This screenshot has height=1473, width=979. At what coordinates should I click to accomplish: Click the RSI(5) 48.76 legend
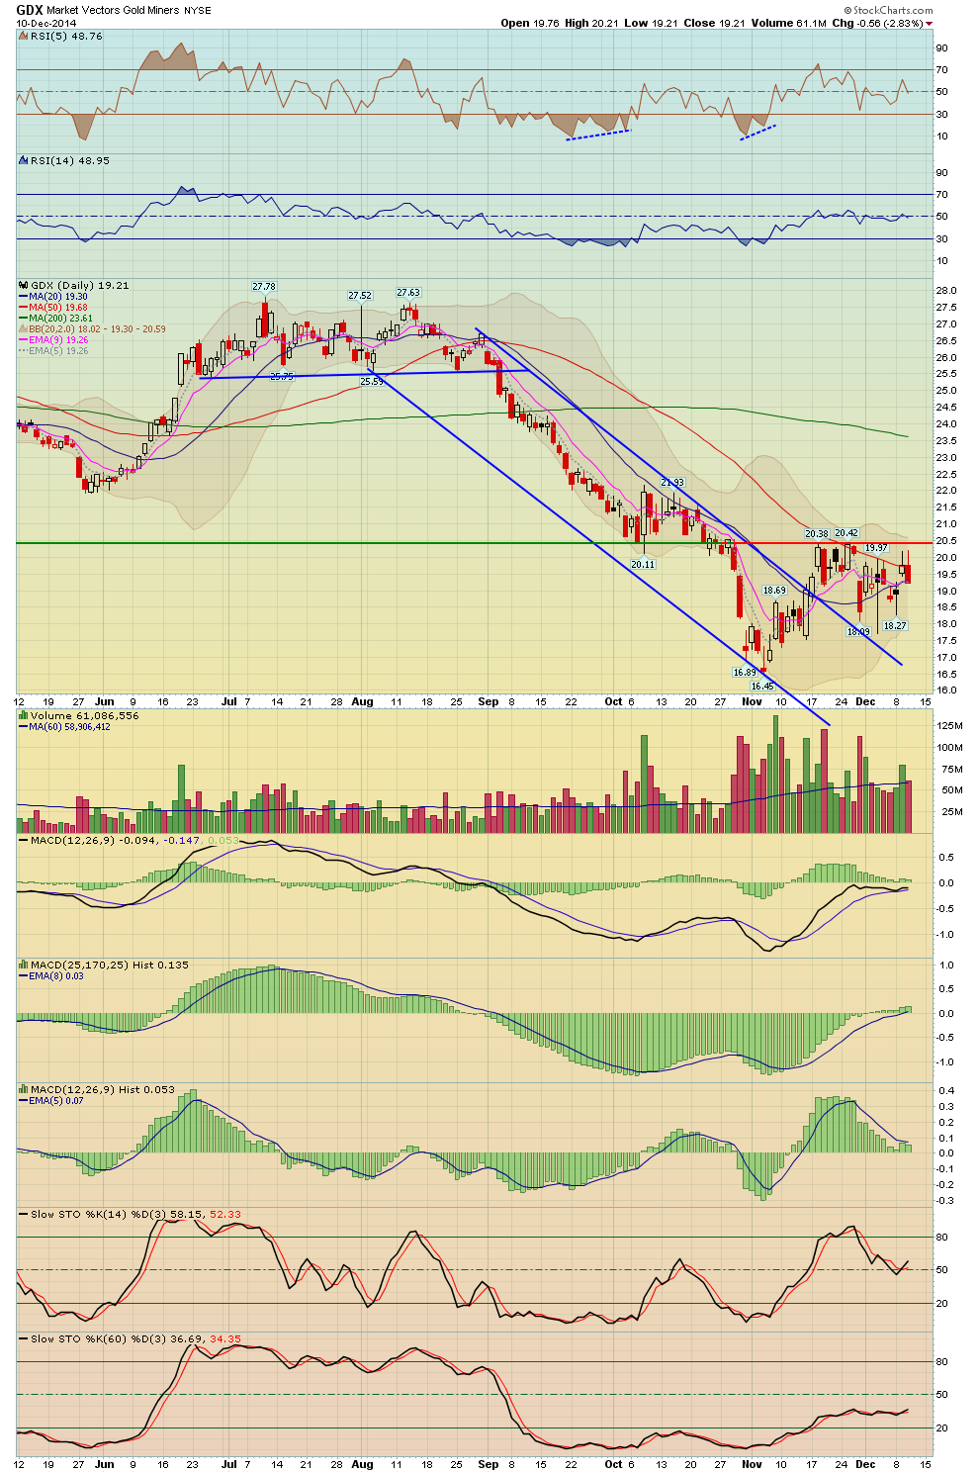pyautogui.click(x=59, y=36)
